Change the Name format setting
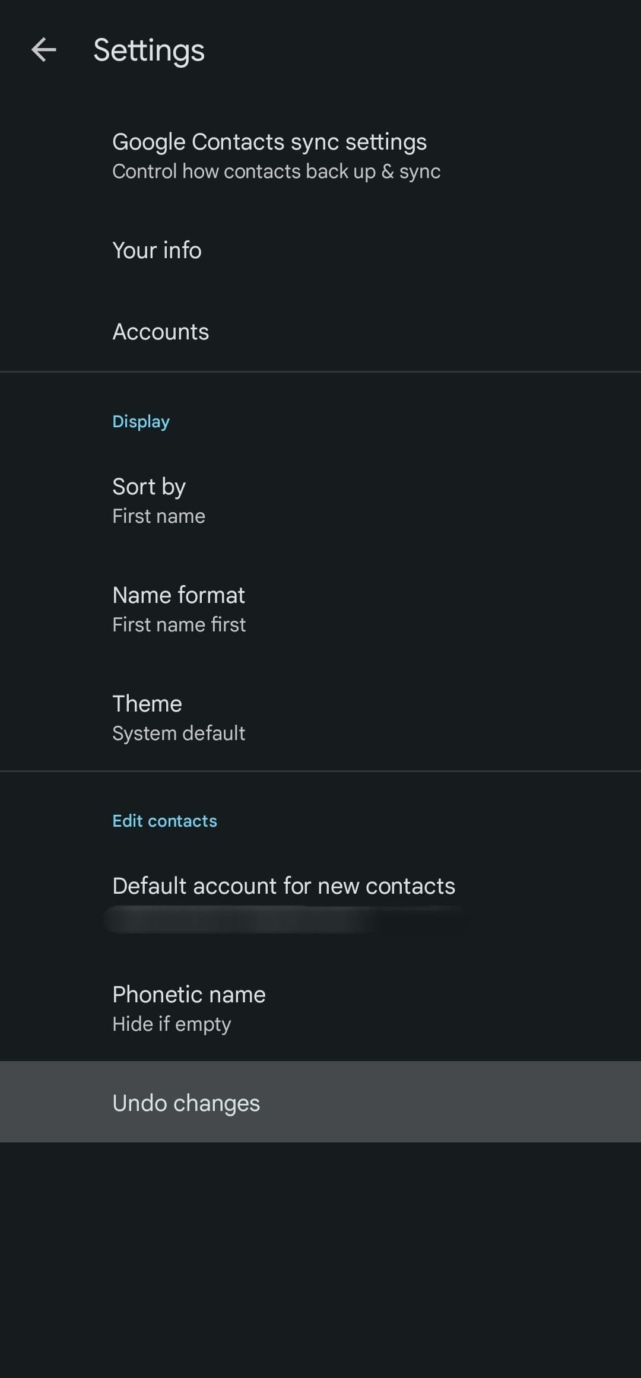The width and height of the screenshot is (641, 1378). [x=179, y=595]
